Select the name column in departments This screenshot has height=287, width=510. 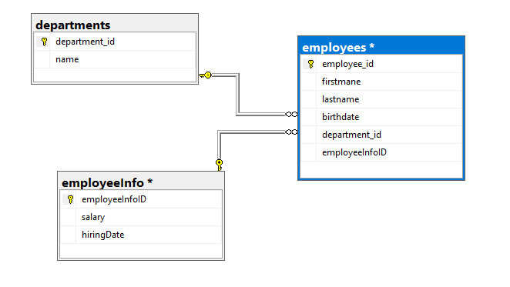115,59
